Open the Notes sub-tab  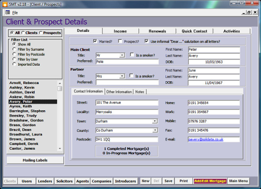coord(140,92)
